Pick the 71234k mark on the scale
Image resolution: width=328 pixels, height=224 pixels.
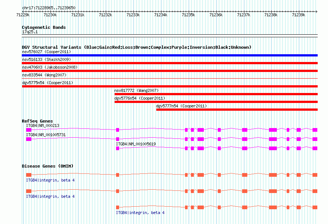[161, 15]
